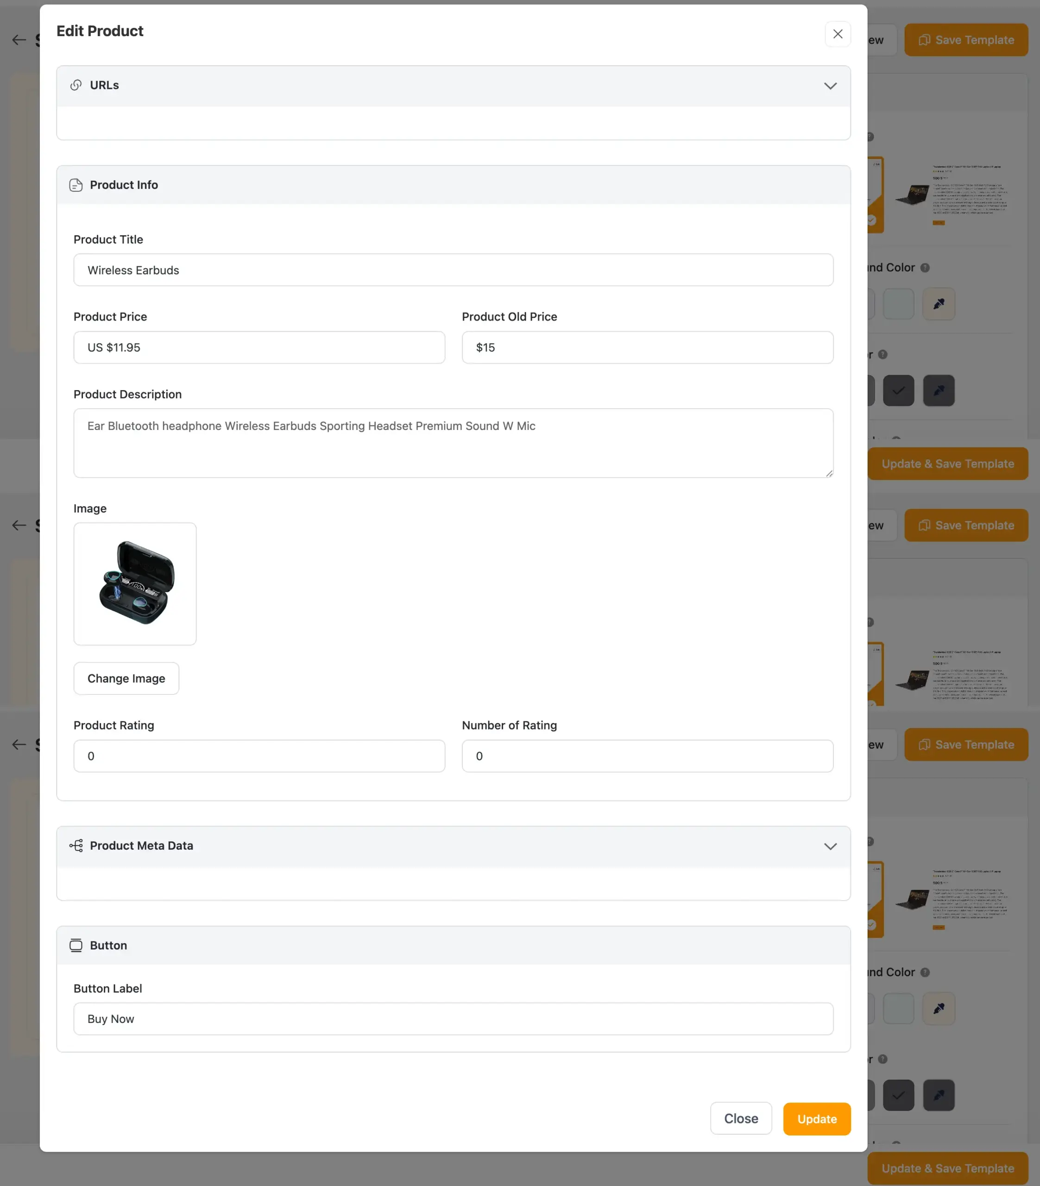The width and height of the screenshot is (1040, 1186).
Task: Open the eyedropper for custom background color
Action: tap(938, 303)
